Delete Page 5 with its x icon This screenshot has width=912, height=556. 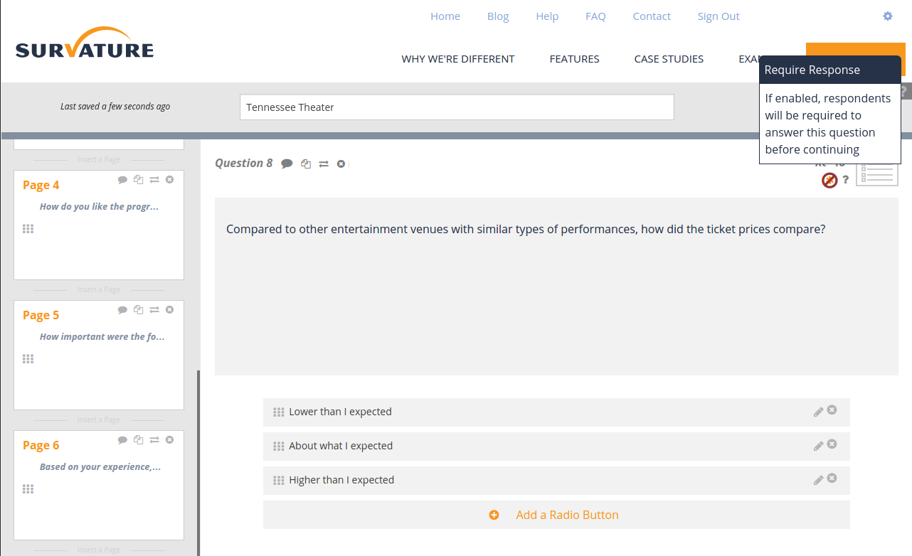click(x=169, y=310)
